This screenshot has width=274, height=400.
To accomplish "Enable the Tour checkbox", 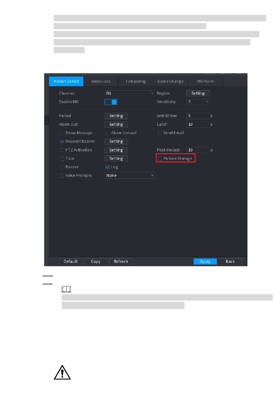I will click(62, 158).
